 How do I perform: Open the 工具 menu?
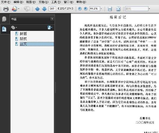pos(56,2)
